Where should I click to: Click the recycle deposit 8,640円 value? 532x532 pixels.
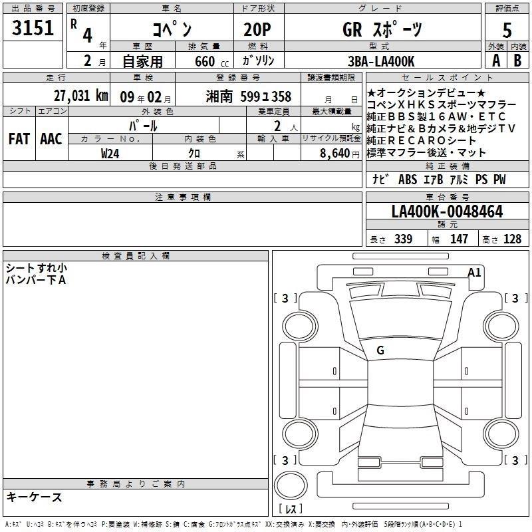pos(338,153)
